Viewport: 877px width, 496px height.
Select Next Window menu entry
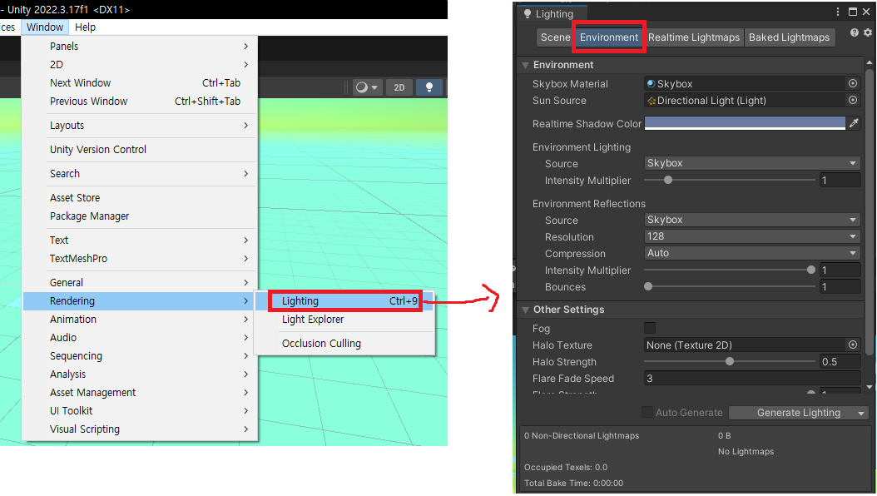pyautogui.click(x=139, y=82)
